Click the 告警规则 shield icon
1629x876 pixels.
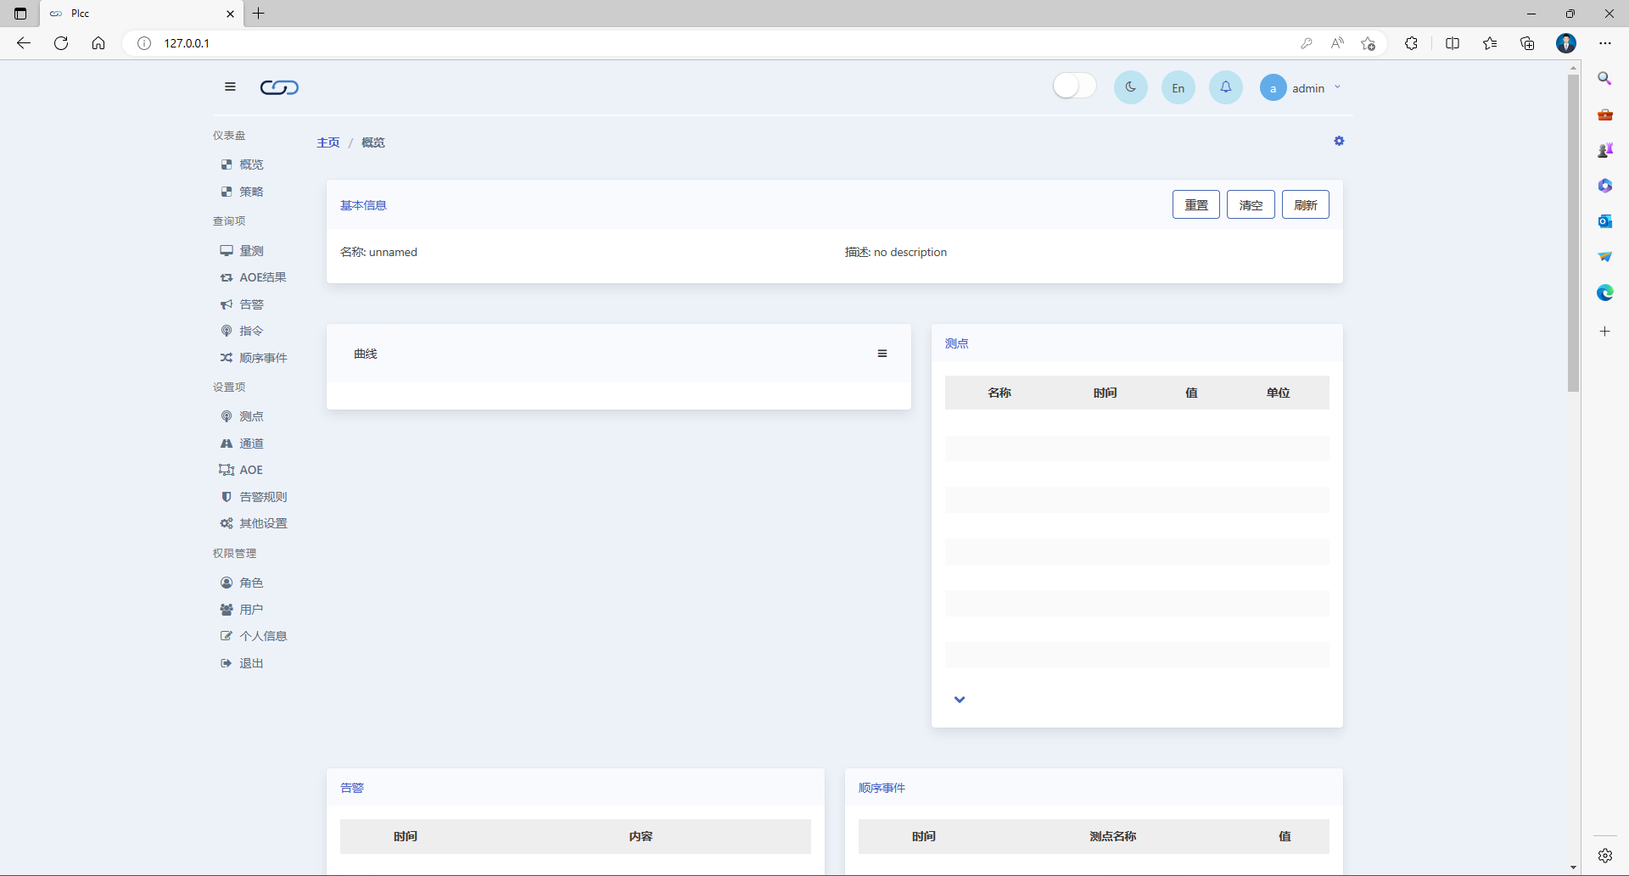click(227, 497)
